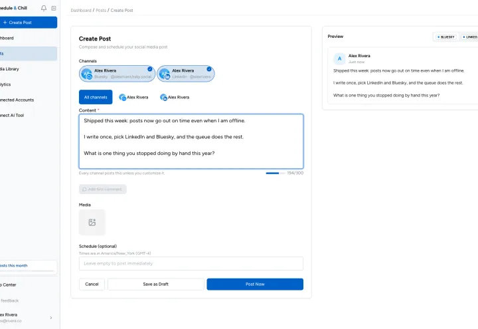Click the LinkedIn channel avatar icon

coord(165,74)
